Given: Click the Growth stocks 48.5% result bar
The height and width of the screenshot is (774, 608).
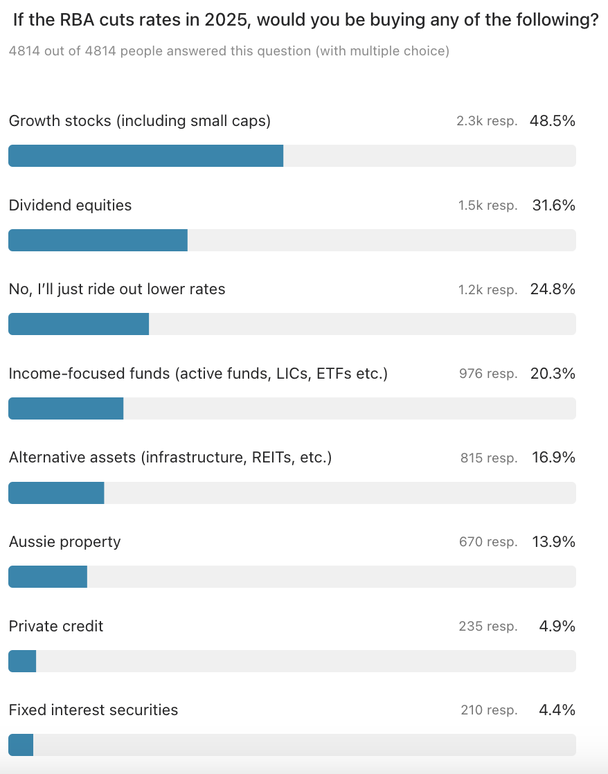Looking at the screenshot, I should (146, 156).
